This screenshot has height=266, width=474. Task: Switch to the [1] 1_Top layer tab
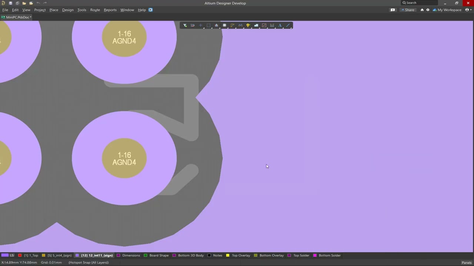[28, 255]
